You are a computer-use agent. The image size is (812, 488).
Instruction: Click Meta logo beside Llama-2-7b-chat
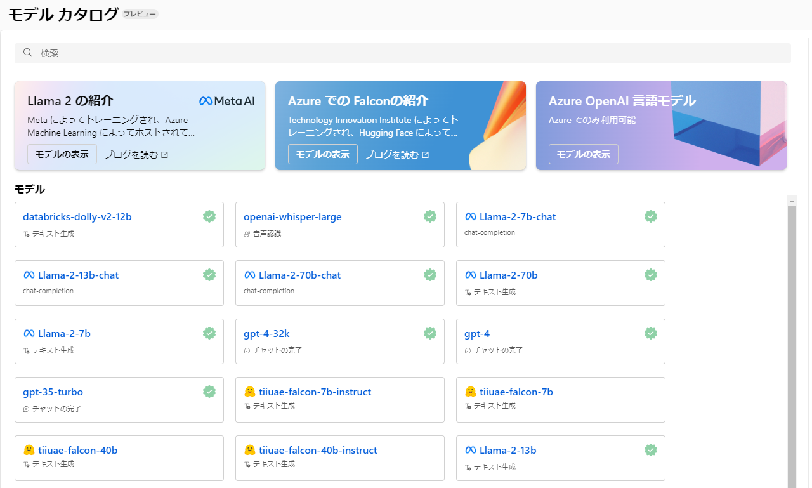coord(470,216)
